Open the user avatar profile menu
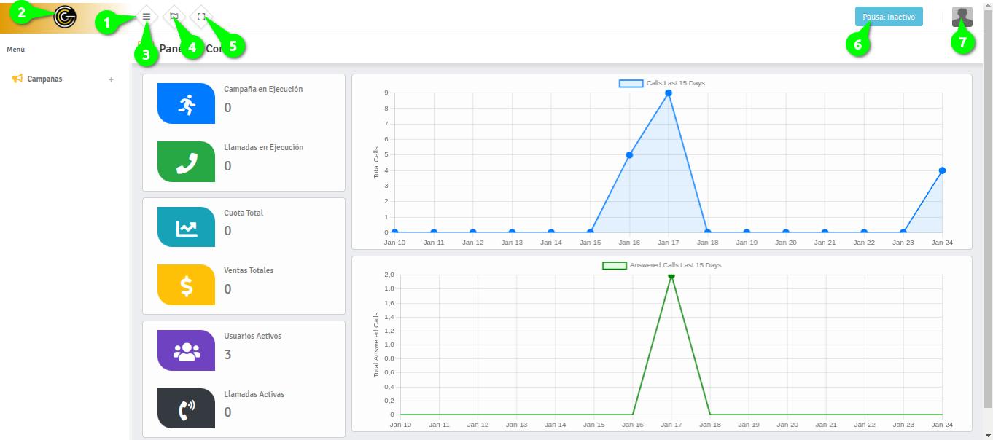 tap(962, 17)
